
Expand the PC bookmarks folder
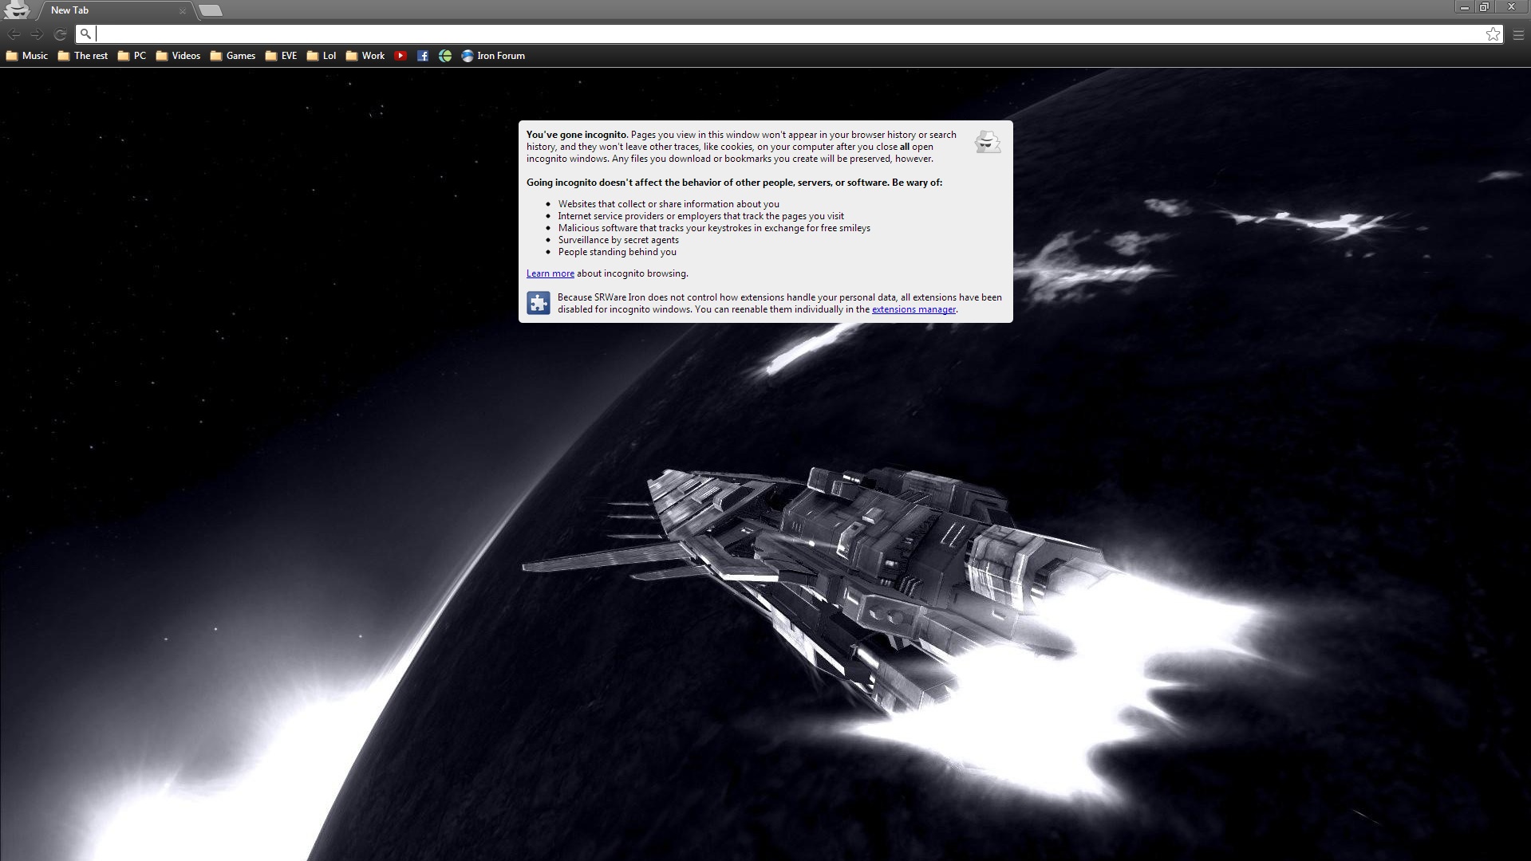tap(132, 56)
